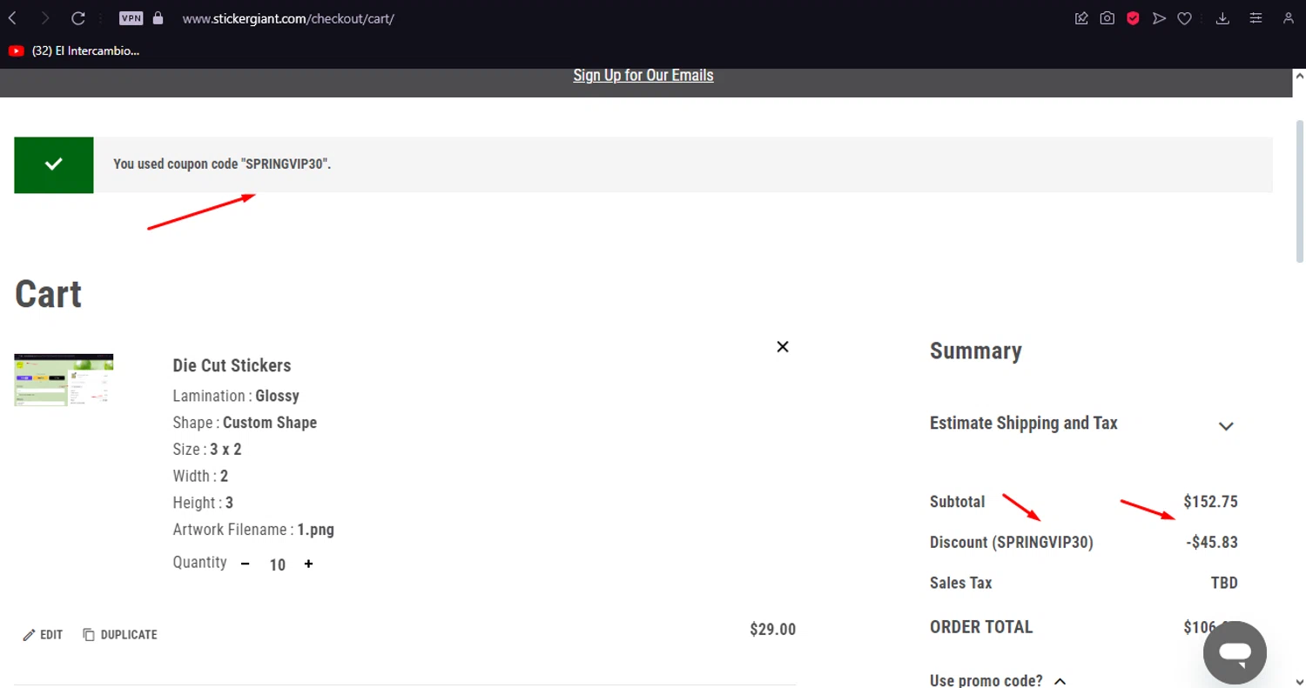Viewport: 1306px width, 688px height.
Task: Open the red shield ad blocker icon
Action: click(x=1133, y=17)
